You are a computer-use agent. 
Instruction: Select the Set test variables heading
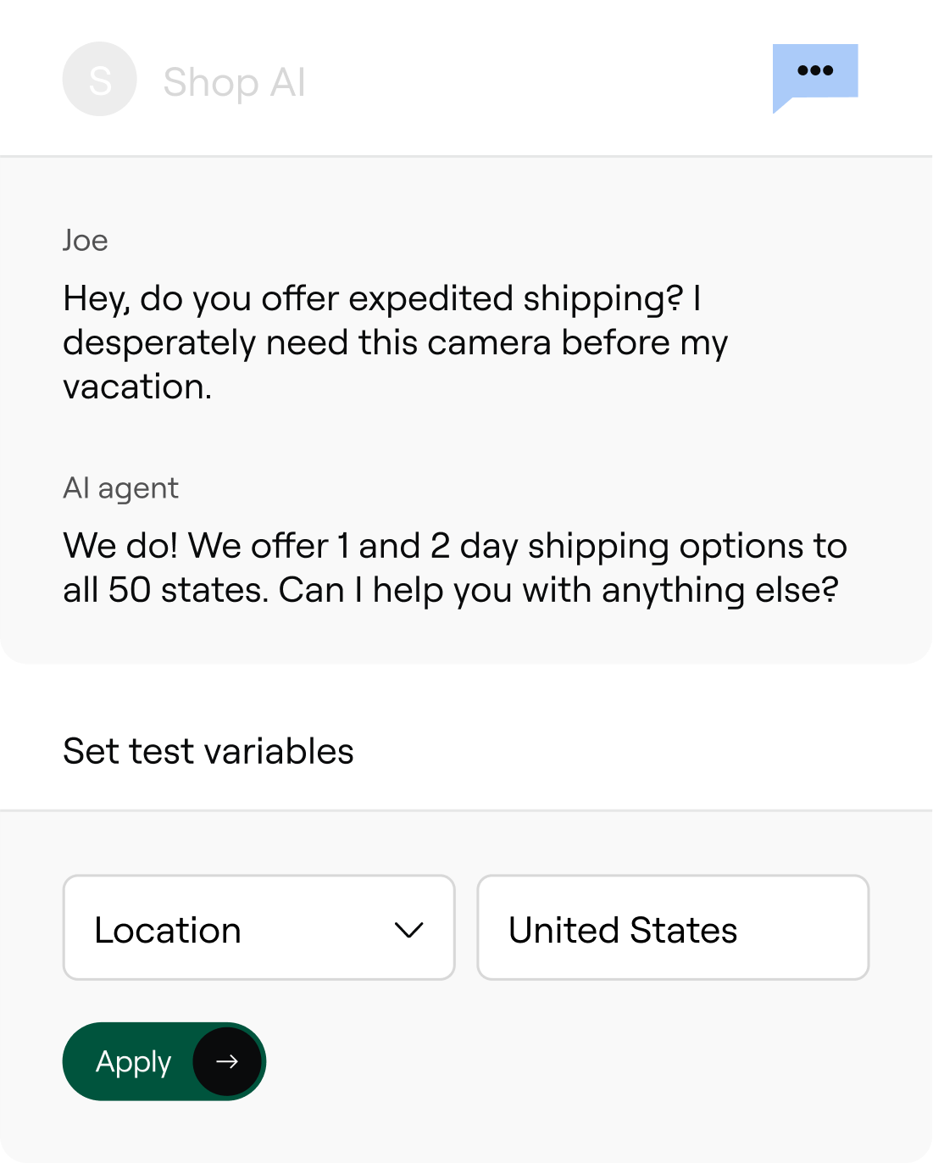click(208, 751)
